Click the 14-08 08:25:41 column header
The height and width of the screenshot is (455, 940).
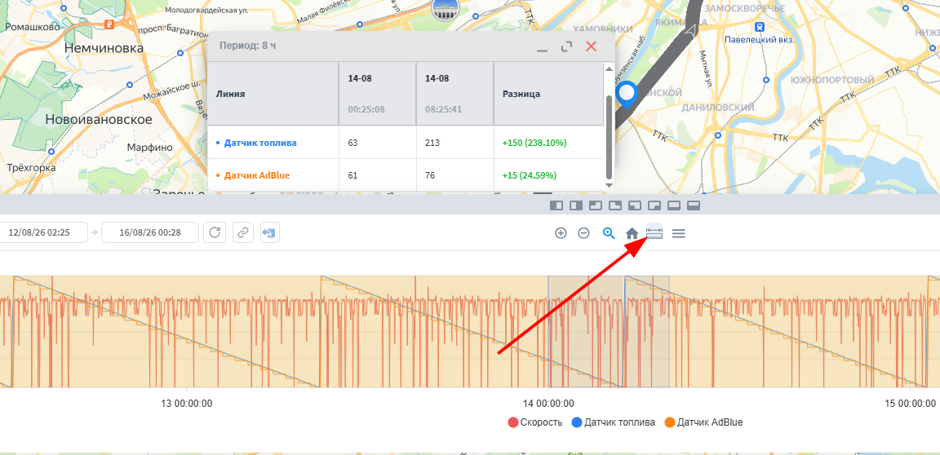(x=454, y=94)
